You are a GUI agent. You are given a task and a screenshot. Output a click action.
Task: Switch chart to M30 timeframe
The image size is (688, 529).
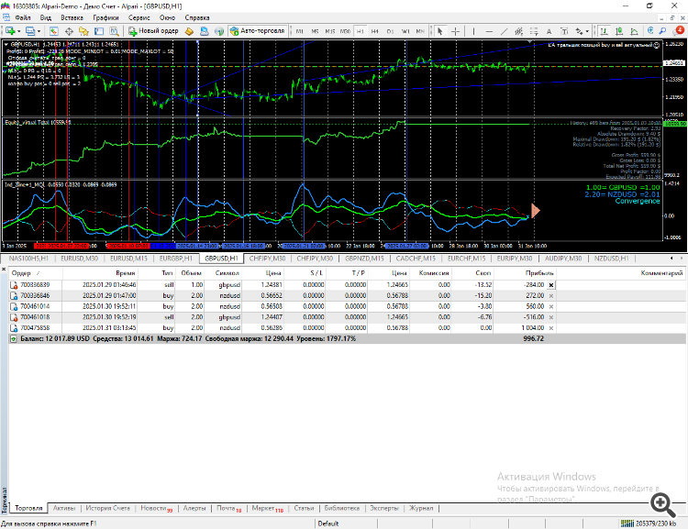click(345, 31)
